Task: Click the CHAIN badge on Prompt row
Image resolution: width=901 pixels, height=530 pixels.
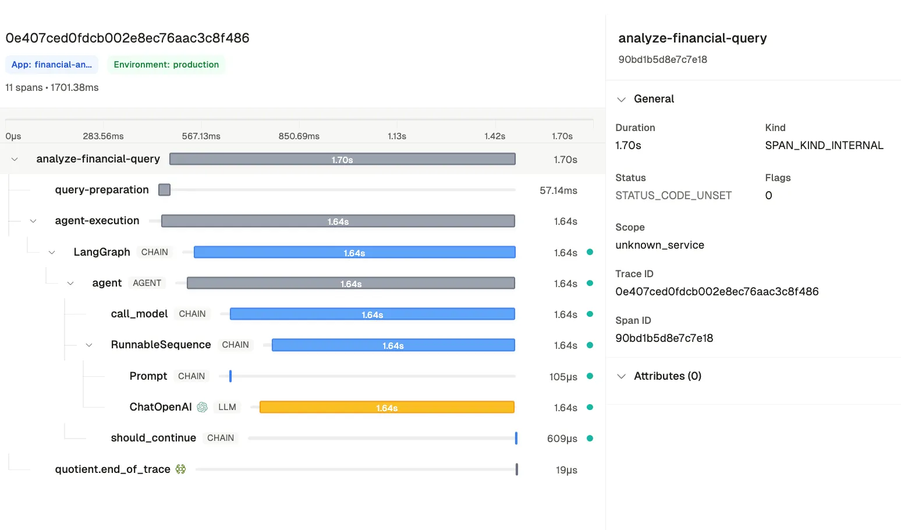Action: 191,376
